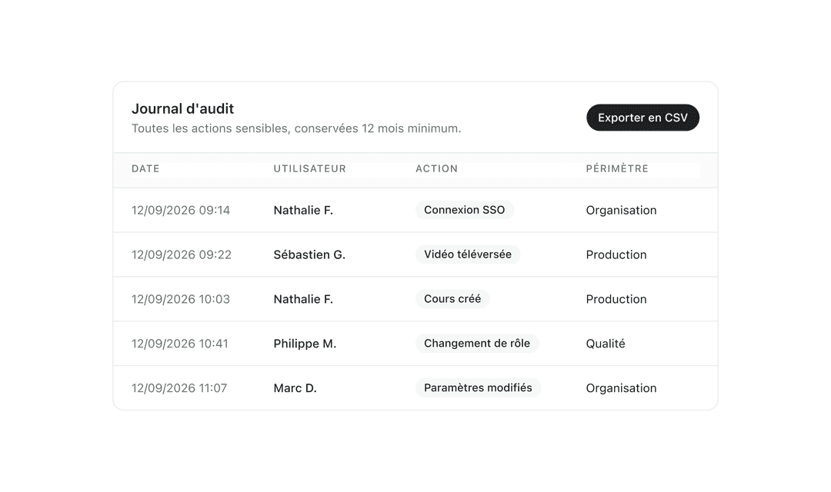
Task: Select the PÉRIMÈTRE column header
Action: pyautogui.click(x=617, y=168)
